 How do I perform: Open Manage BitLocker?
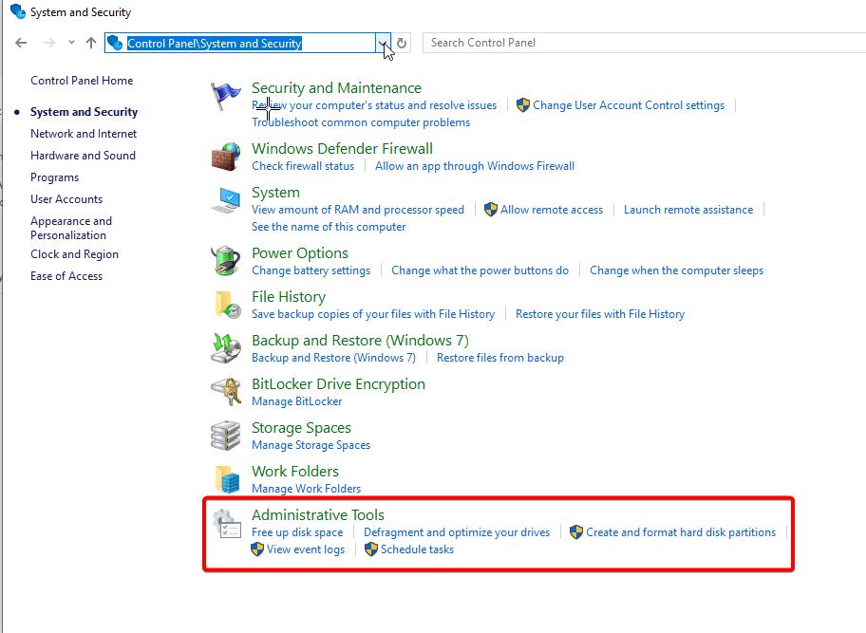pyautogui.click(x=296, y=400)
